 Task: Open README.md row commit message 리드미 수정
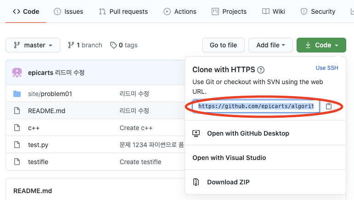(x=135, y=111)
